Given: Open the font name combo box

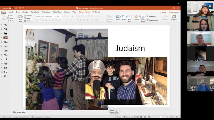Looking at the screenshot, I should [x=46, y=16].
